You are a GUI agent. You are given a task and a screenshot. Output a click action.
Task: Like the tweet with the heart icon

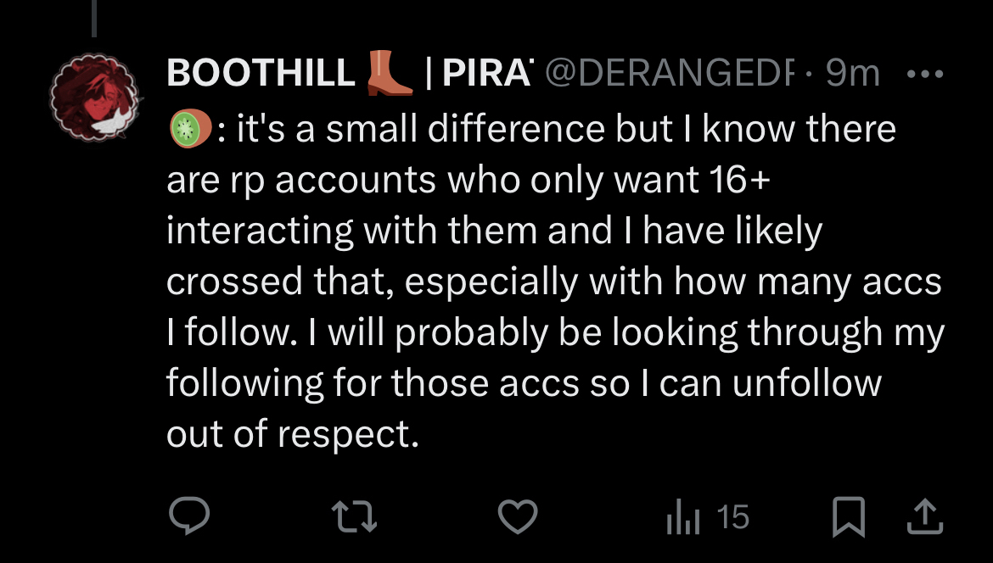[517, 516]
